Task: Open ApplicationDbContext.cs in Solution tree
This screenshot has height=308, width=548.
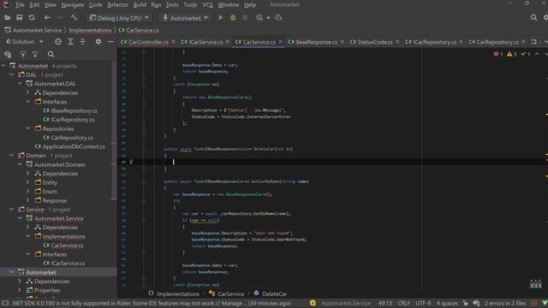Action: [x=70, y=146]
